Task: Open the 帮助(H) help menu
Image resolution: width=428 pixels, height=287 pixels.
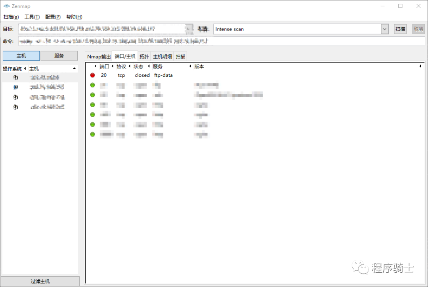Action: coord(74,17)
